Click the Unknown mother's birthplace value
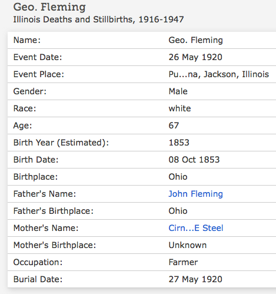Viewport: 276px width, 294px height. coord(188,245)
